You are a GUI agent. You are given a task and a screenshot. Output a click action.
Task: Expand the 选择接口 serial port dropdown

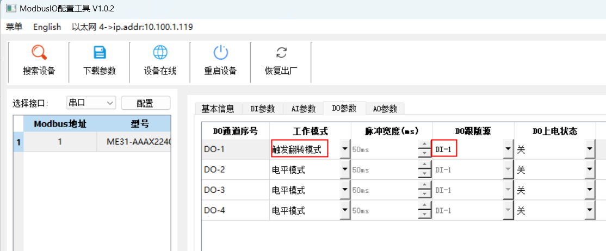click(110, 103)
